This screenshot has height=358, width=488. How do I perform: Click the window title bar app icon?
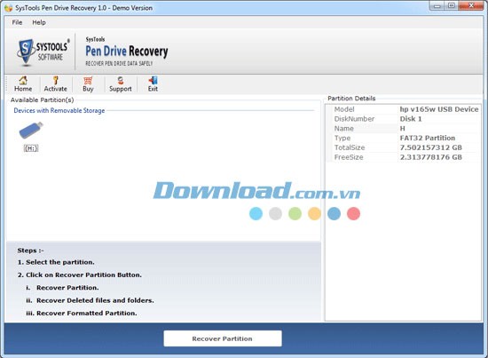pos(9,8)
